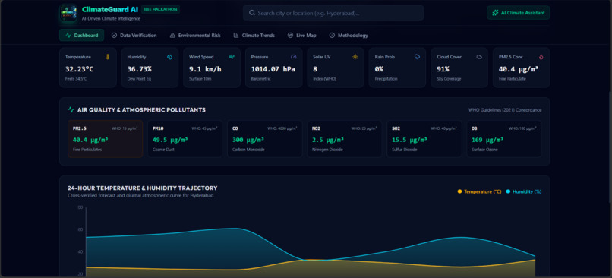The width and height of the screenshot is (612, 278).
Task: Select the SO2 Sulfur Dioxide pollutant card
Action: (x=424, y=138)
